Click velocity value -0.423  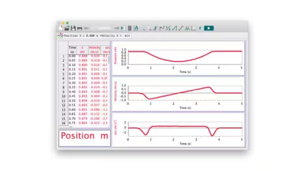click(95, 123)
